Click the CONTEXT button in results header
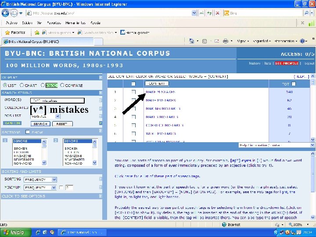This screenshot has height=237, width=316. [157, 83]
